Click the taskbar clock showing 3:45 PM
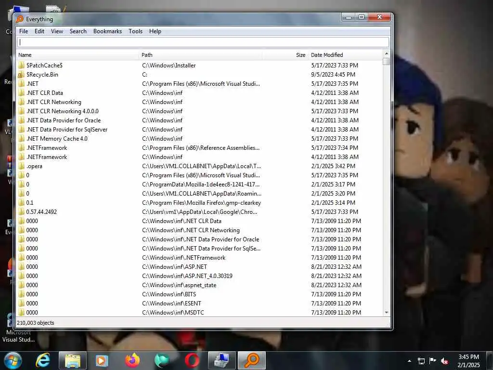 point(468,361)
